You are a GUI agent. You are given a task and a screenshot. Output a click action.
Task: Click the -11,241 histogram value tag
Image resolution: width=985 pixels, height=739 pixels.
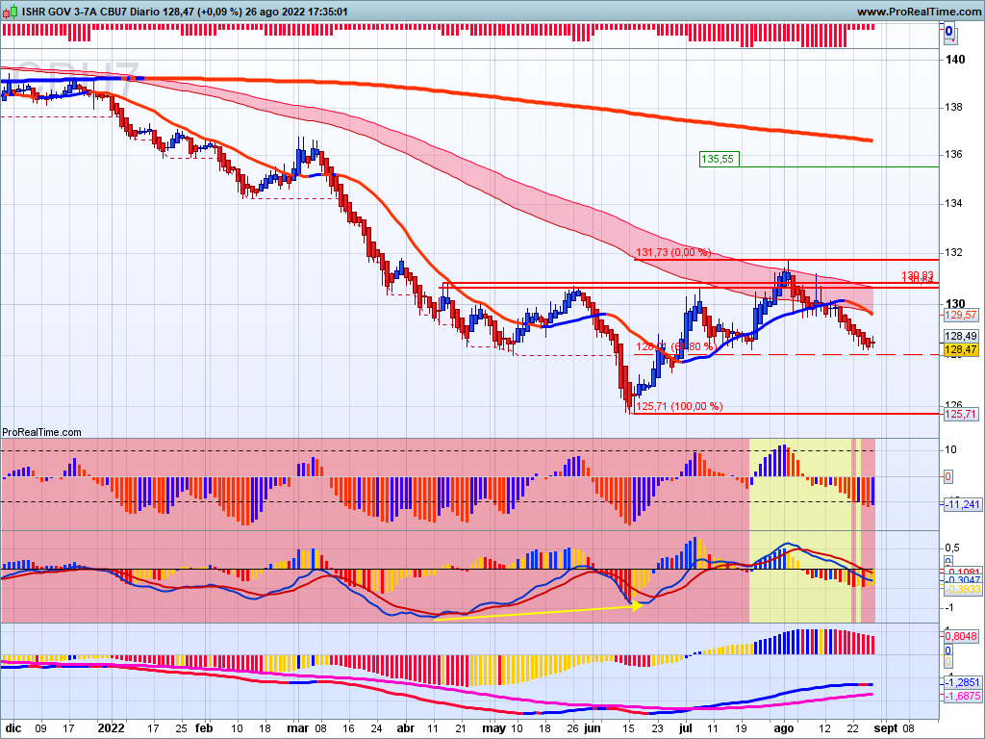coord(961,504)
